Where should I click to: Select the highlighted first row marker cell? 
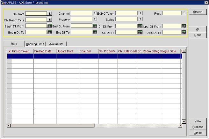[9, 56]
